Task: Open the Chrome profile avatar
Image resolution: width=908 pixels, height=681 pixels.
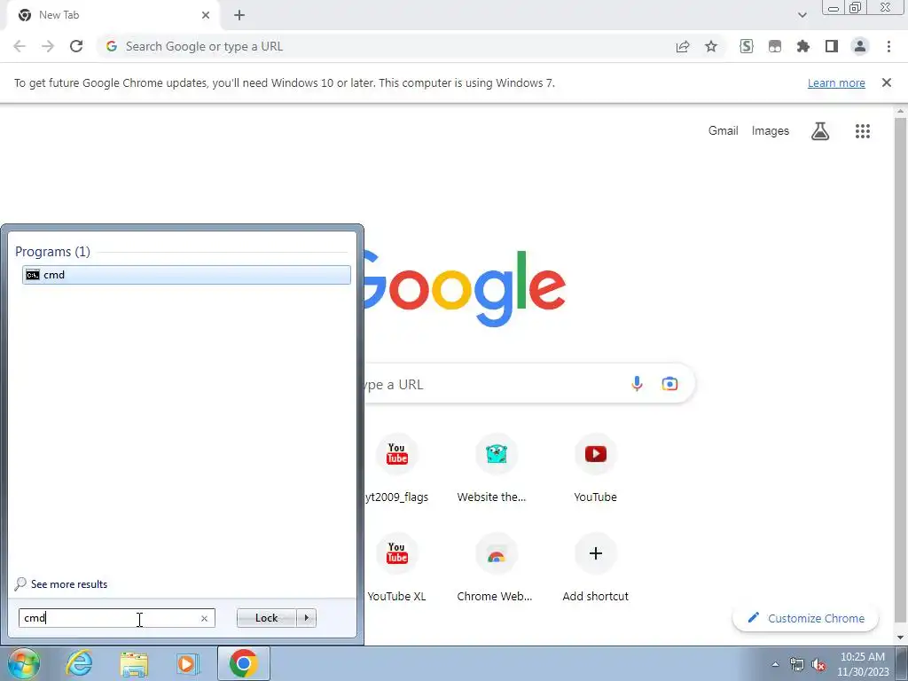Action: 860,46
